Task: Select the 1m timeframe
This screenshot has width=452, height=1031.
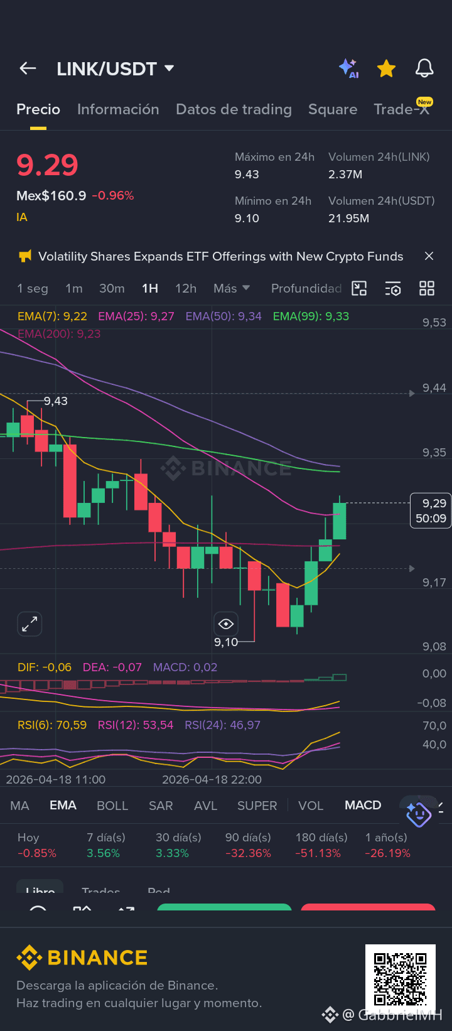Action: click(74, 289)
